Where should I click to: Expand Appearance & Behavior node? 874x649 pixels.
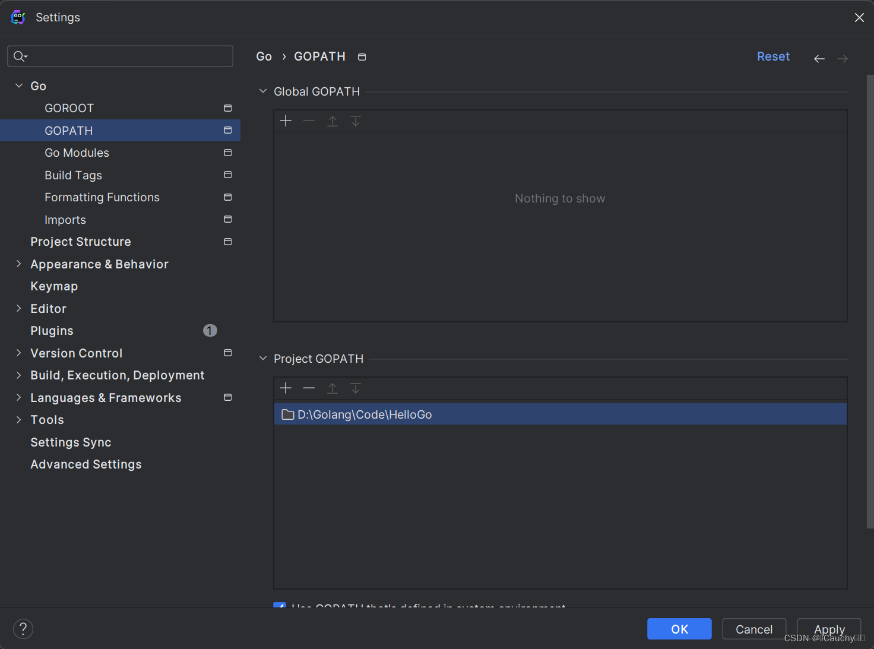click(19, 264)
